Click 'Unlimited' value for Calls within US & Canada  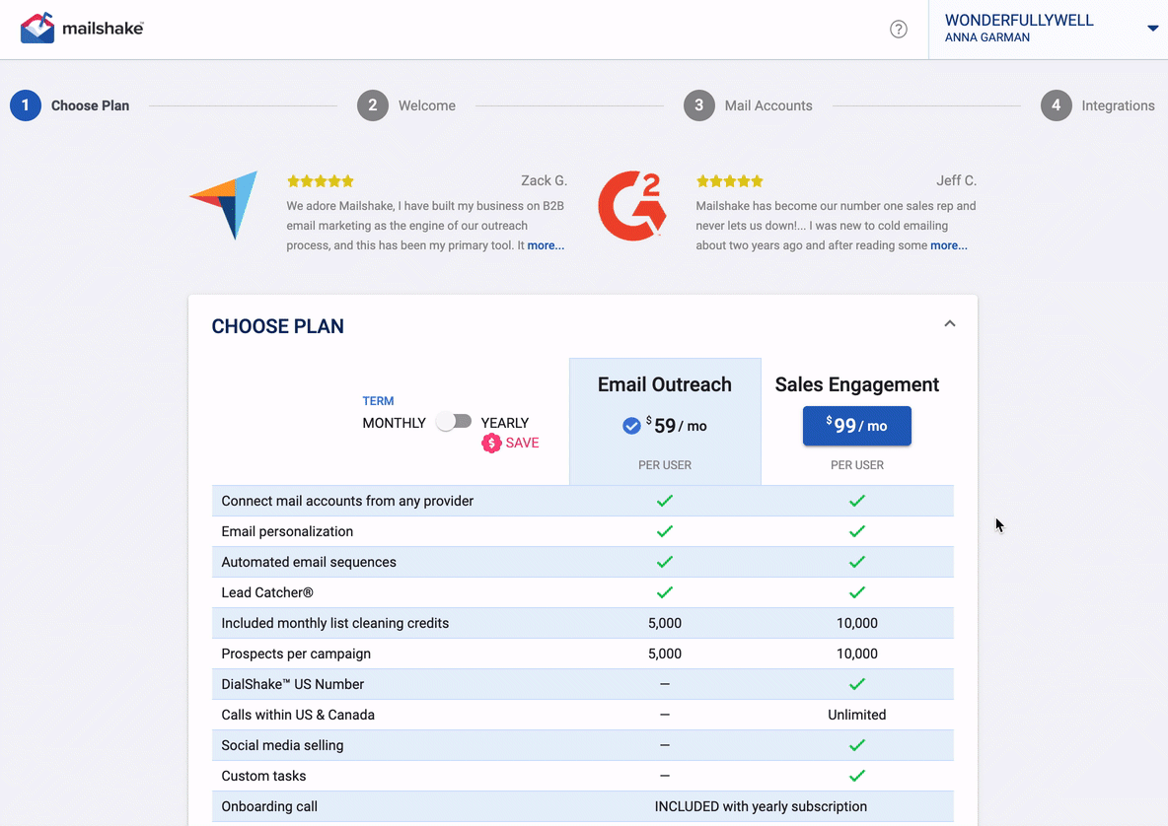click(856, 715)
